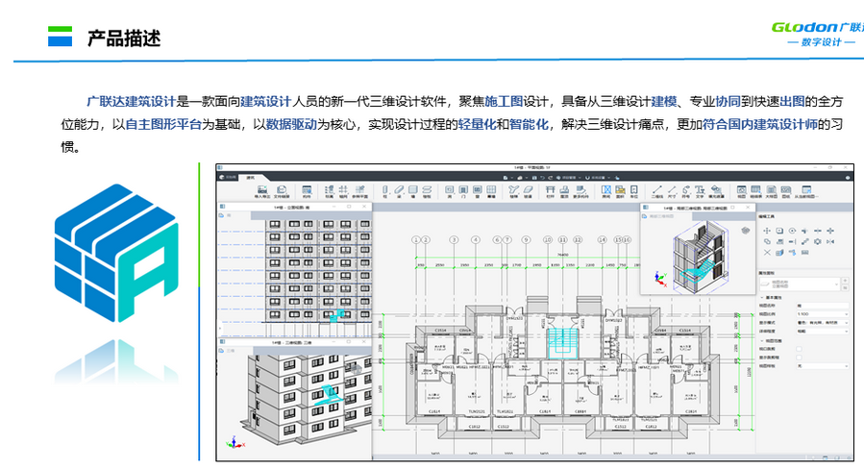Select the 幕墙 curtain wall tool
Image resolution: width=864 pixels, height=469 pixels.
491,192
